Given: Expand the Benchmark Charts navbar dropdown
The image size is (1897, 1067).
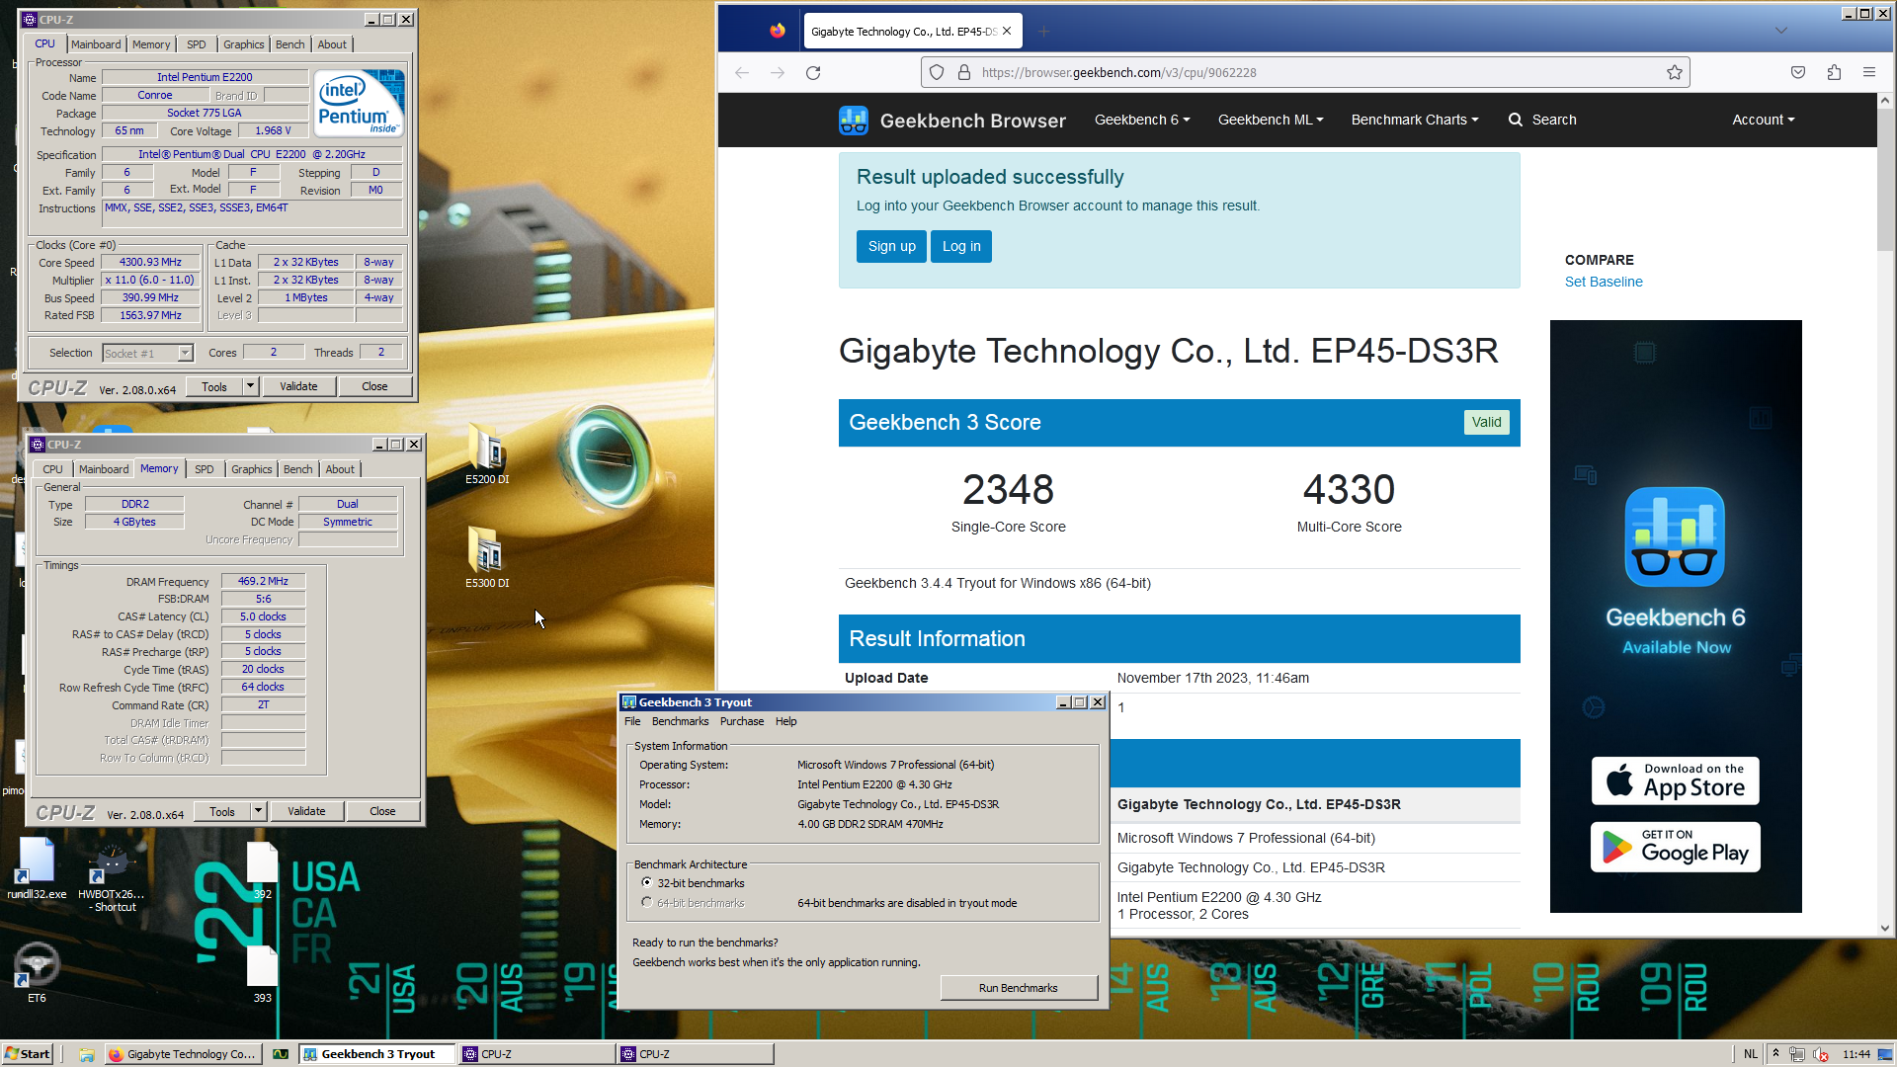Looking at the screenshot, I should (x=1415, y=120).
